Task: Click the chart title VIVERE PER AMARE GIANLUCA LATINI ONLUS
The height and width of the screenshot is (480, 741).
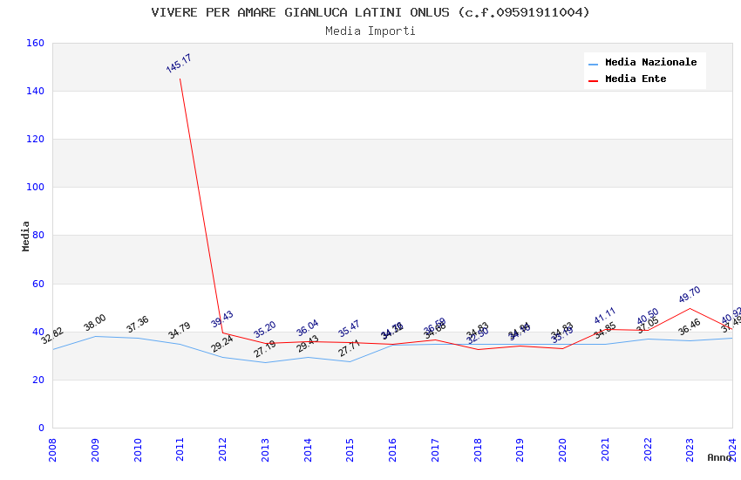Action: click(x=370, y=12)
